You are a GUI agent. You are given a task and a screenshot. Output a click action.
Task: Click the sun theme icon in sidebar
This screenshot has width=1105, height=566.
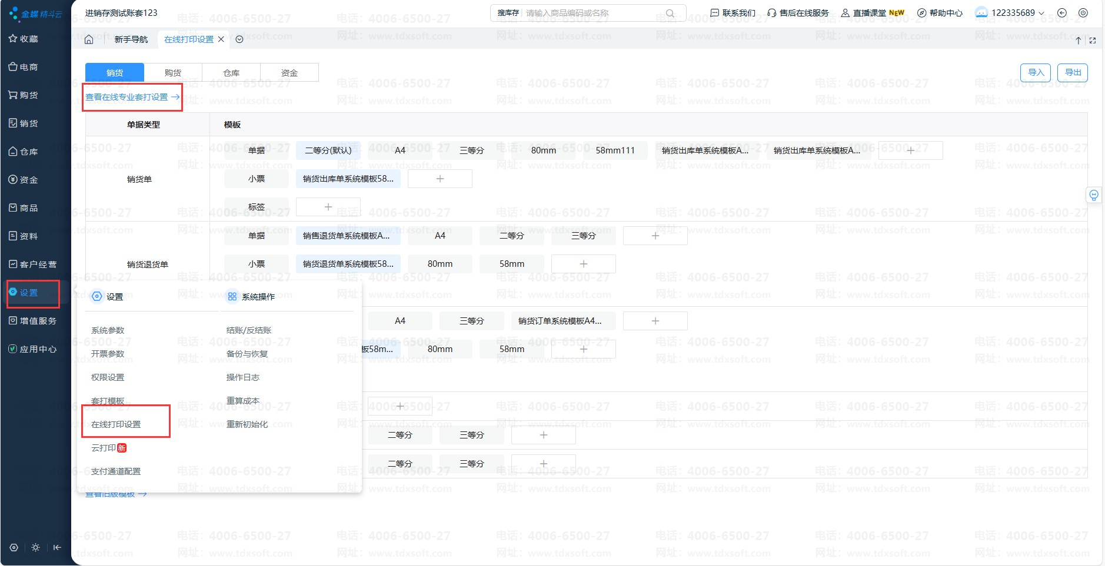point(35,547)
